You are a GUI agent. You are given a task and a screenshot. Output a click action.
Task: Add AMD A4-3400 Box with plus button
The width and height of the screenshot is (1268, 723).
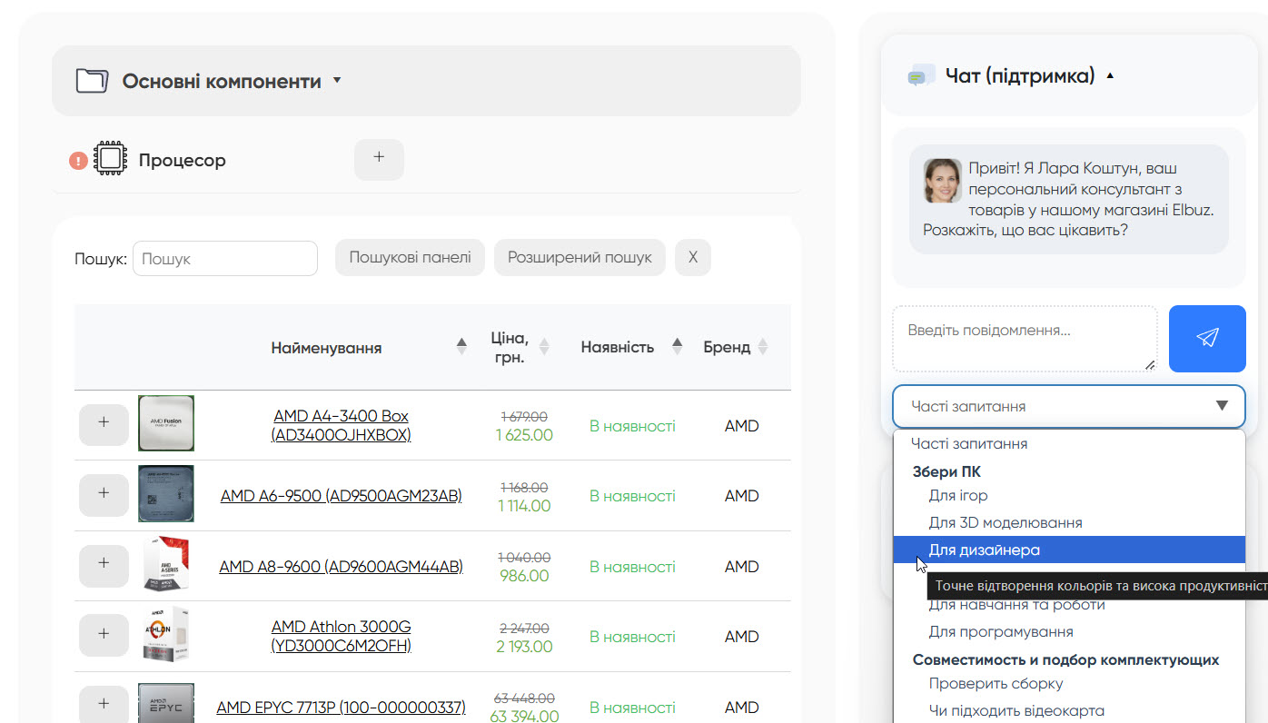tap(104, 425)
